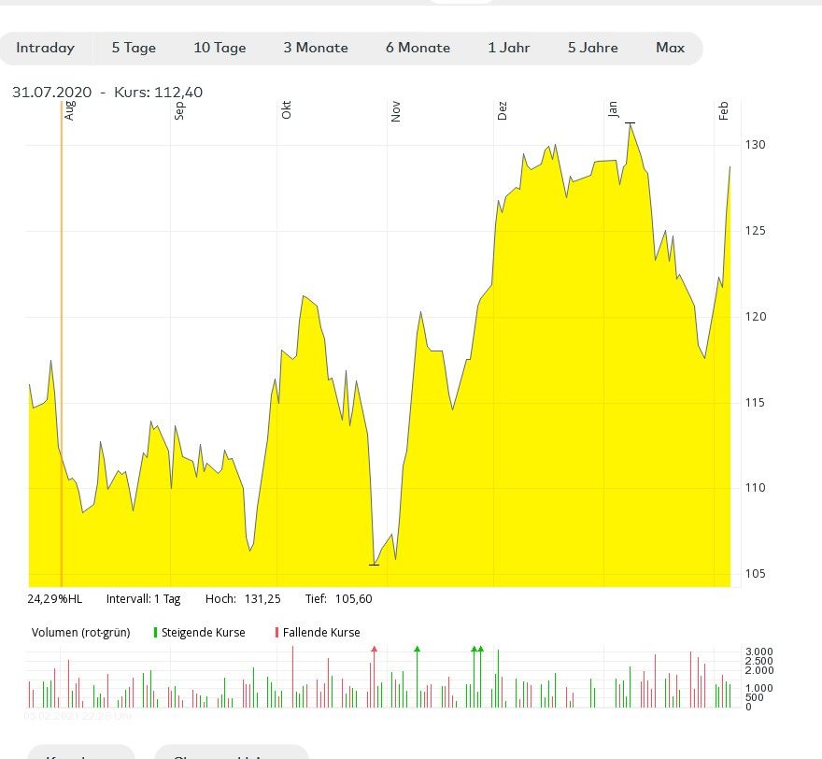Click the first green arrow volume spike
Image resolution: width=822 pixels, height=759 pixels.
418,648
